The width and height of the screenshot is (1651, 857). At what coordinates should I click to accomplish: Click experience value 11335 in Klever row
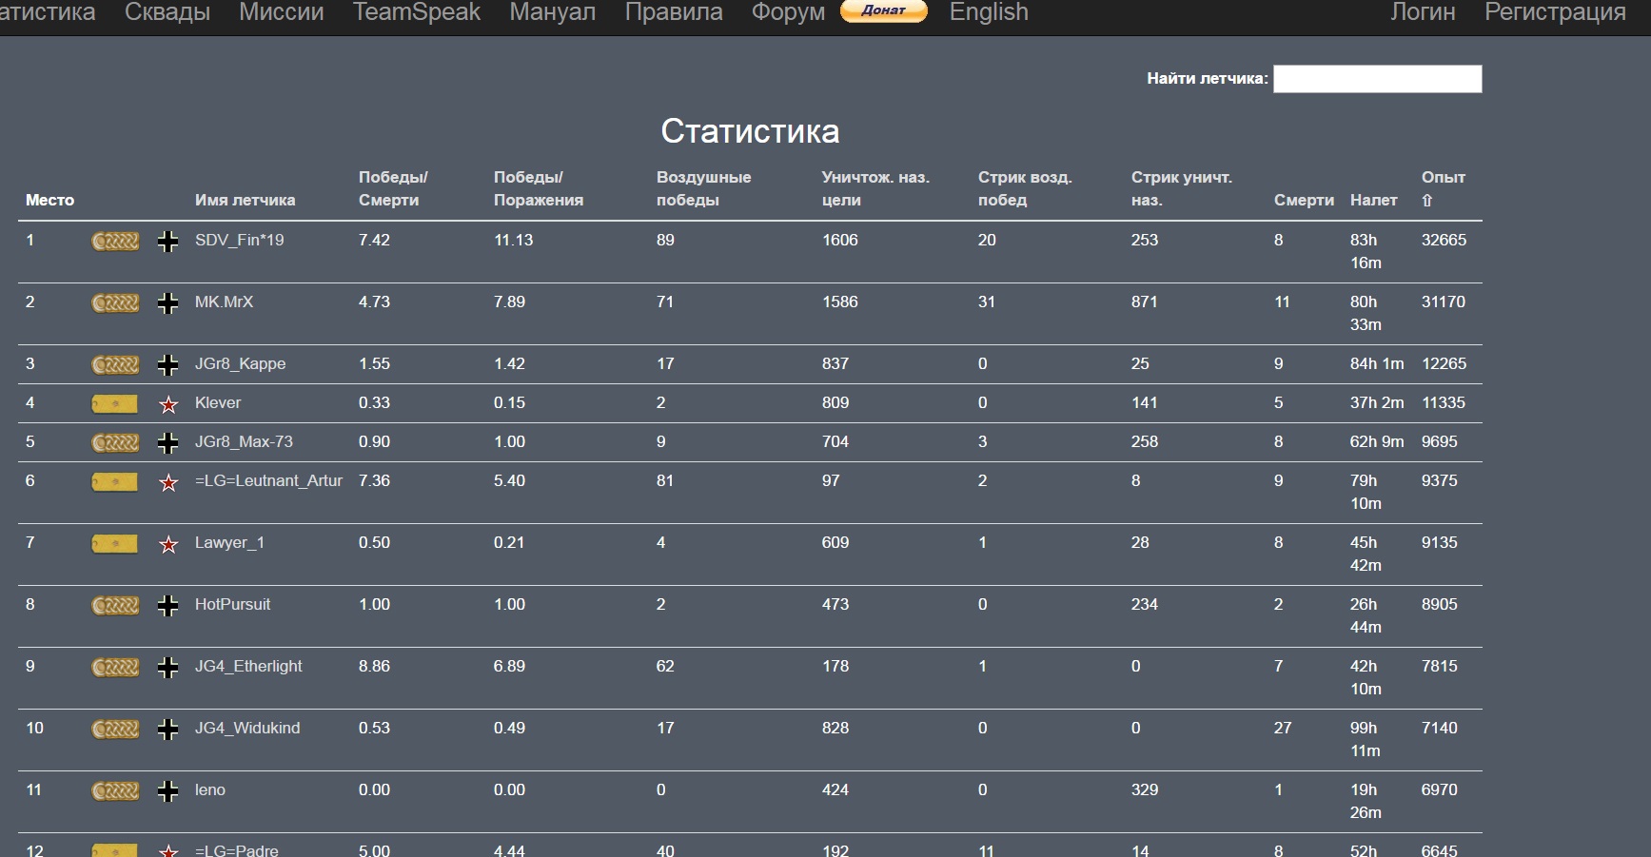tap(1444, 403)
